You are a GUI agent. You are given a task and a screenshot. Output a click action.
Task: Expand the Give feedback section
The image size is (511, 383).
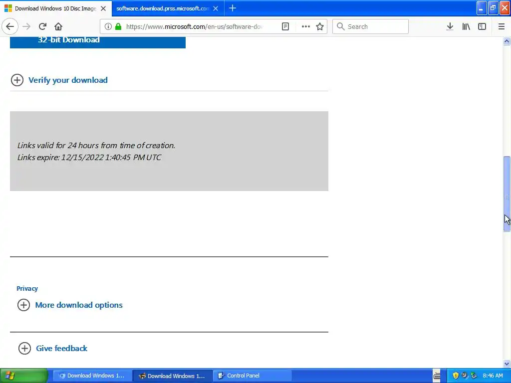coord(53,348)
